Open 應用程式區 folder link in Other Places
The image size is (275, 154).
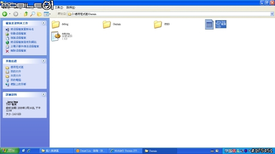(x=17, y=67)
